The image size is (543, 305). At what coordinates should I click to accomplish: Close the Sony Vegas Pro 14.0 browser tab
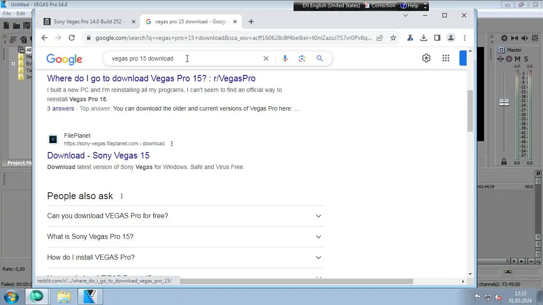coord(134,22)
